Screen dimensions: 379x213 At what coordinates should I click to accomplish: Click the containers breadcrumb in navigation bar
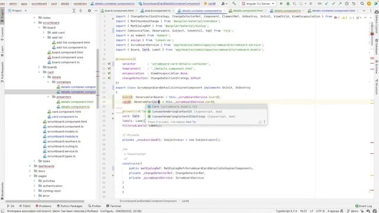click(80, 4)
